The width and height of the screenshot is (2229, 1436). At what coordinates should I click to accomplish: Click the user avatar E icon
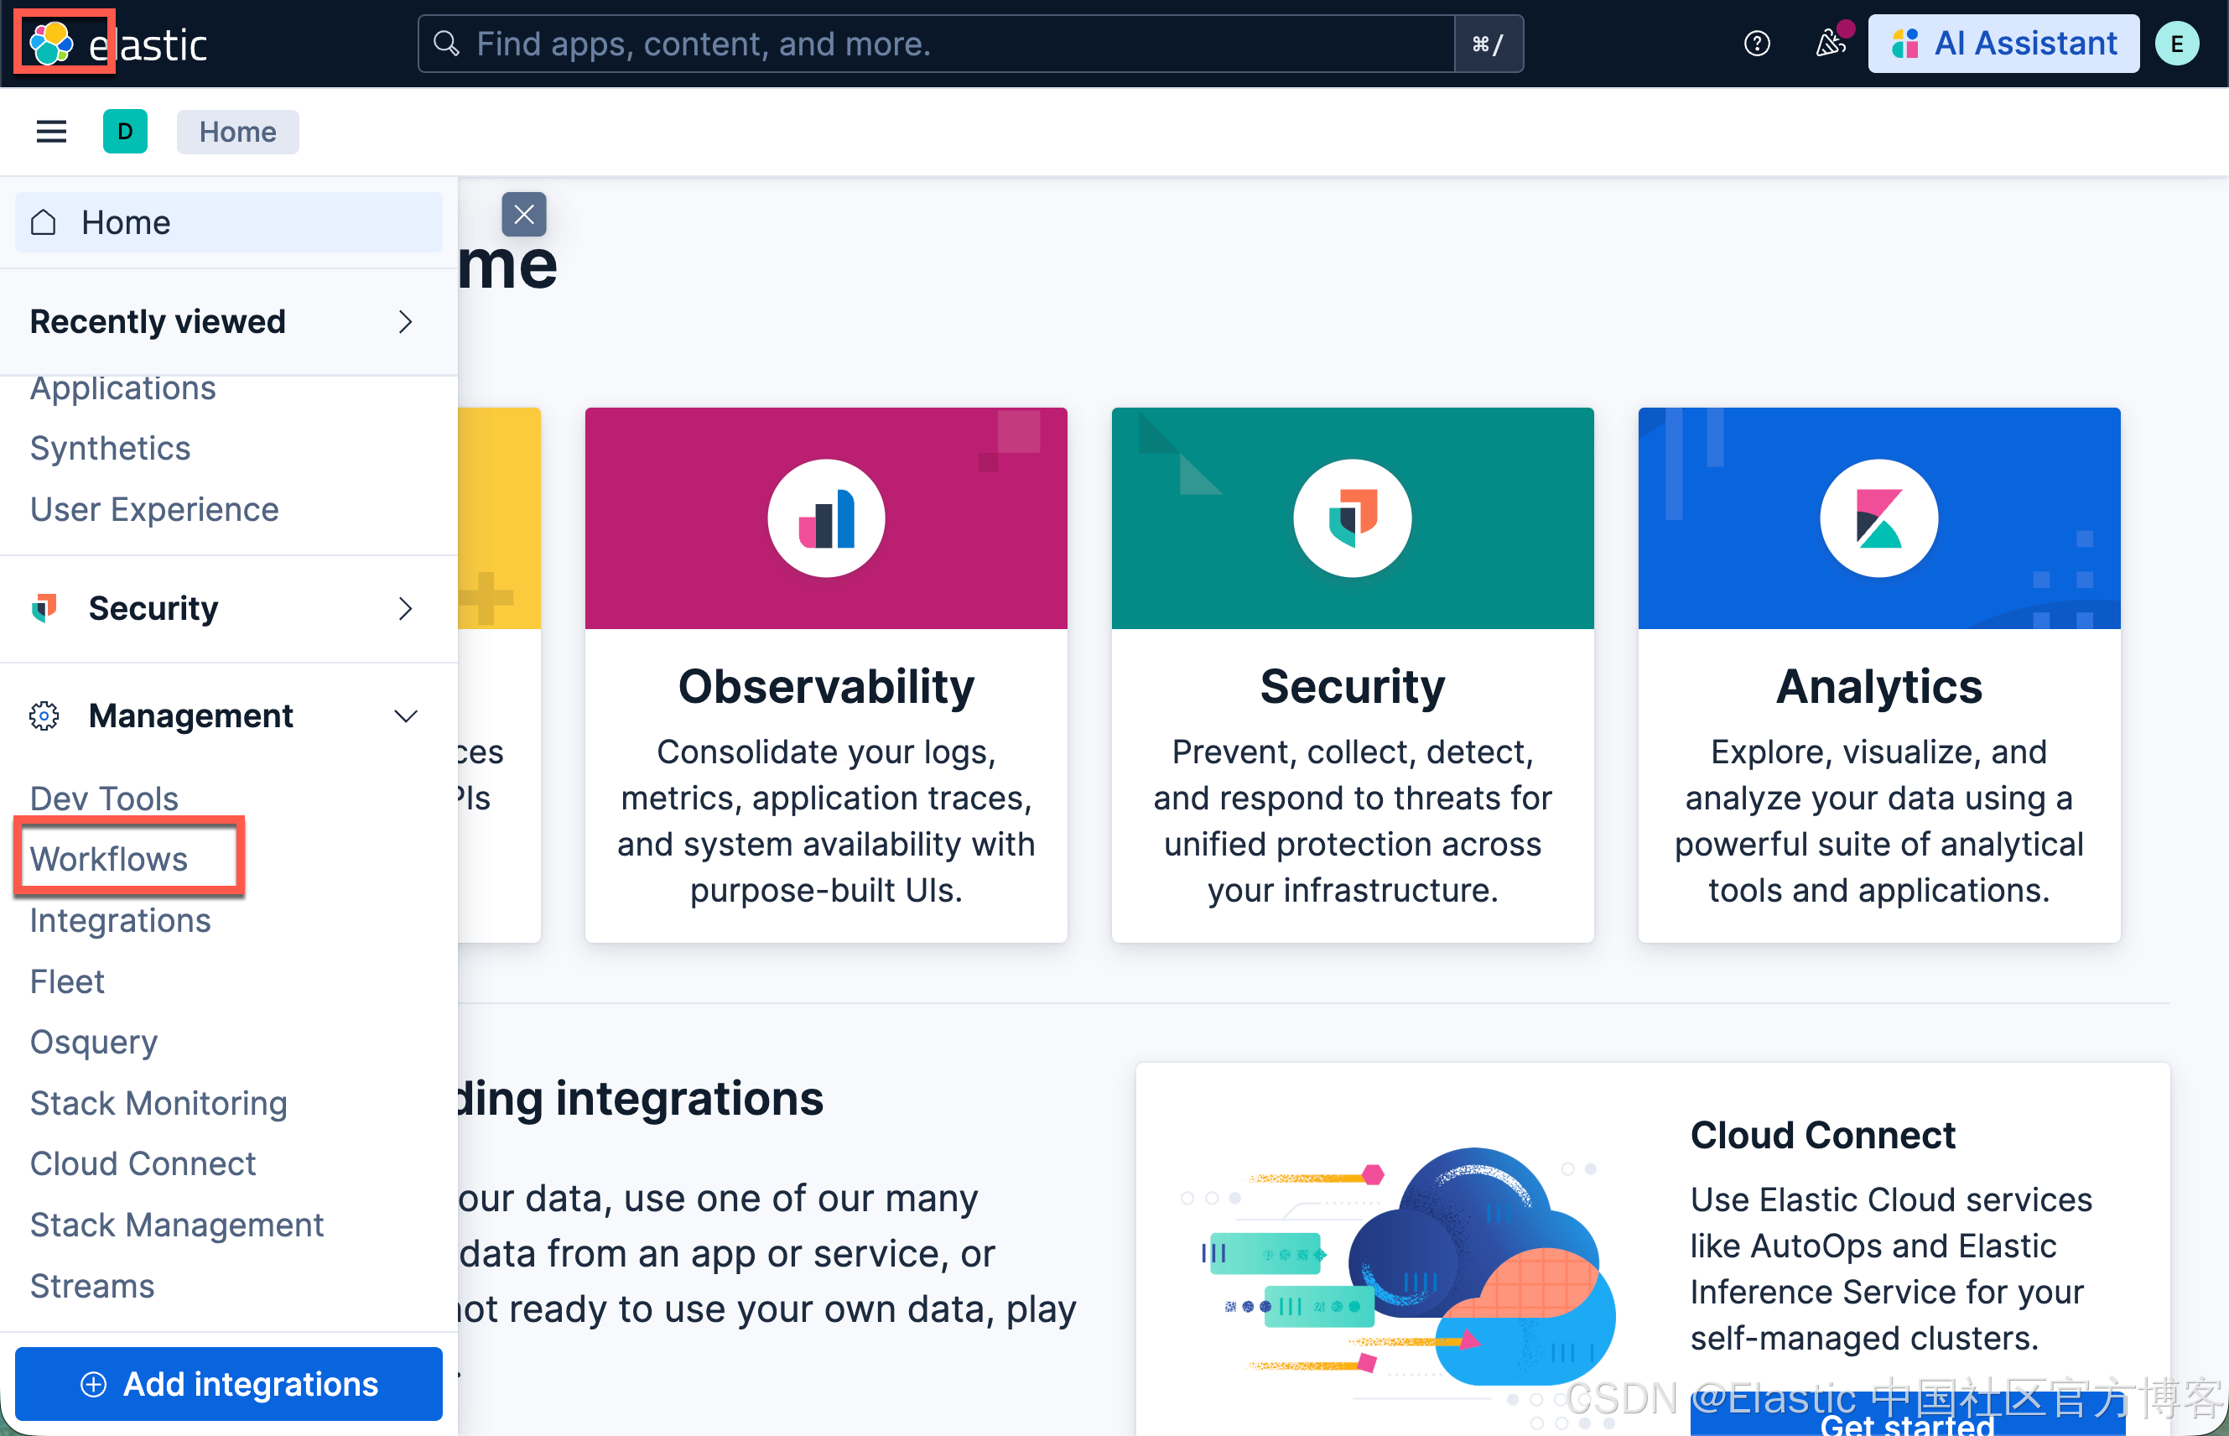point(2176,44)
